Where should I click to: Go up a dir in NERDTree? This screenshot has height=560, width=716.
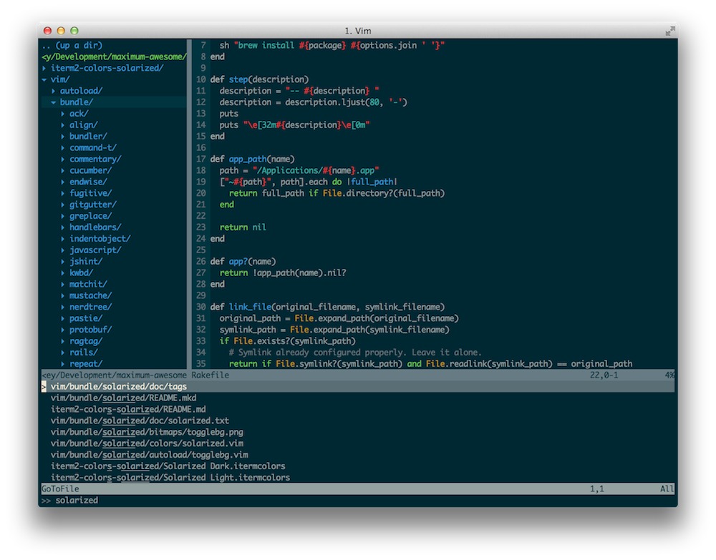[x=72, y=45]
